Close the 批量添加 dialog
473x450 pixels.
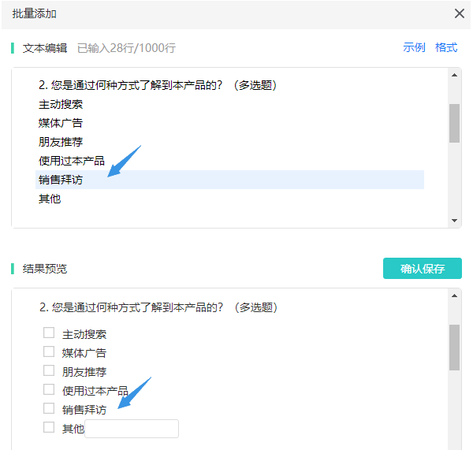459,13
